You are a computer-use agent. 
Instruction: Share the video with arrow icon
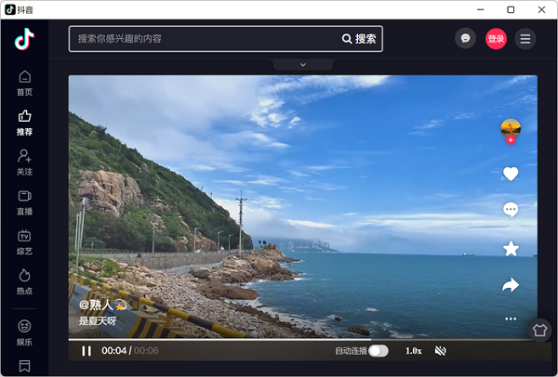(511, 285)
